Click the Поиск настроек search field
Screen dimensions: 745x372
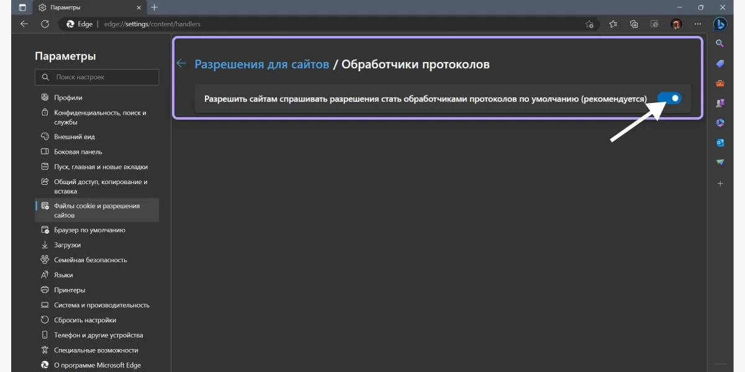pos(97,77)
